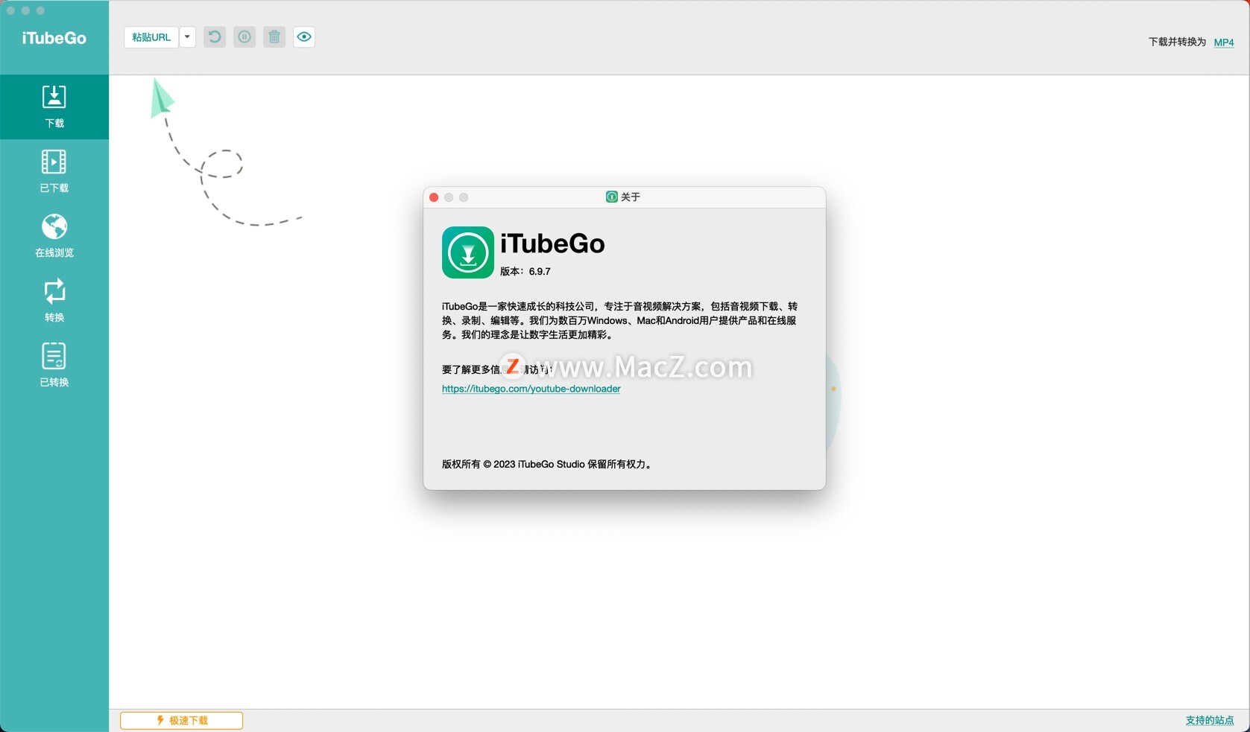Click the 下载并转换为 label
The image size is (1250, 732).
(1177, 42)
